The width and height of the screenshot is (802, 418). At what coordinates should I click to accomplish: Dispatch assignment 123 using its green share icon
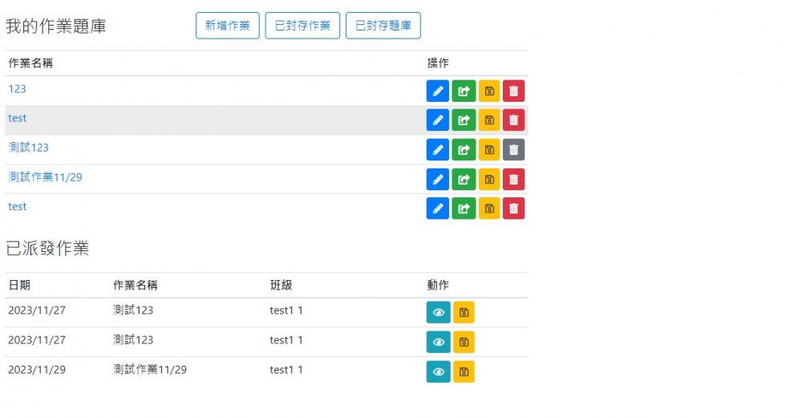click(x=464, y=91)
